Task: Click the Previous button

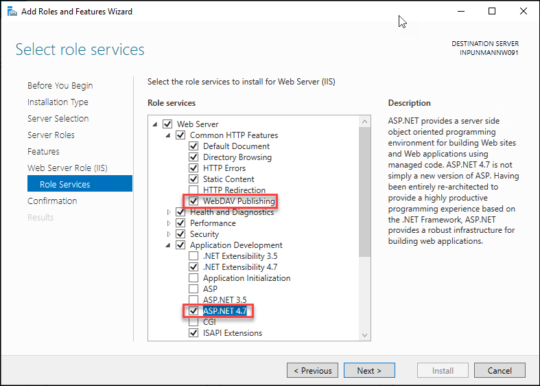Action: click(312, 371)
